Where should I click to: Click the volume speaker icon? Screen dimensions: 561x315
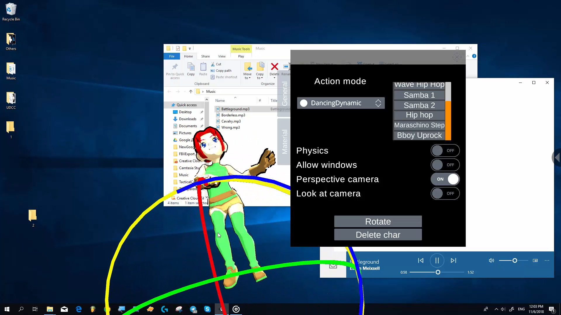coord(491,260)
